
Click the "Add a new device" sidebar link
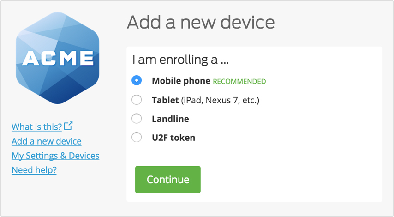pos(46,141)
